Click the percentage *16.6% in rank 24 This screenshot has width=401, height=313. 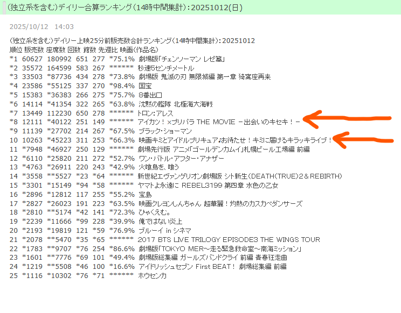(122, 267)
